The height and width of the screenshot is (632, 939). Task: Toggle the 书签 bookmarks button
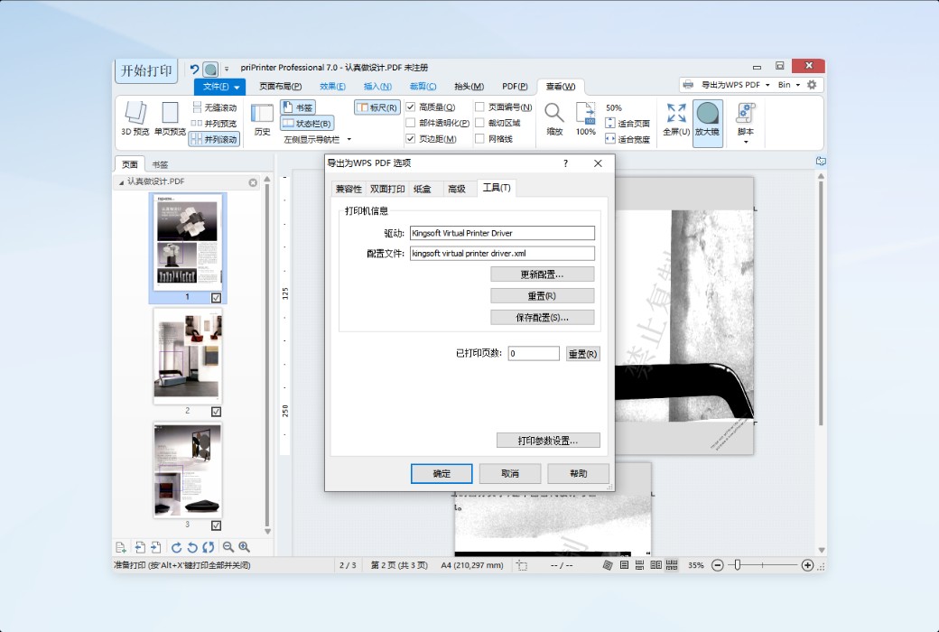click(x=298, y=107)
